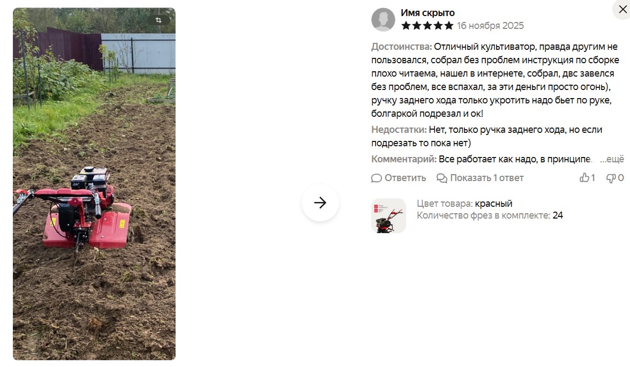
Task: Click the third rating star
Action: point(427,26)
